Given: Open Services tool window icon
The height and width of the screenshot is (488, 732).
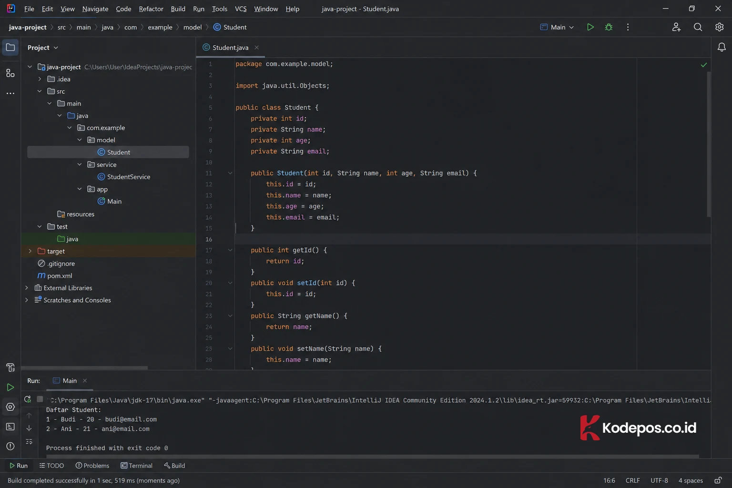Looking at the screenshot, I should [x=10, y=407].
